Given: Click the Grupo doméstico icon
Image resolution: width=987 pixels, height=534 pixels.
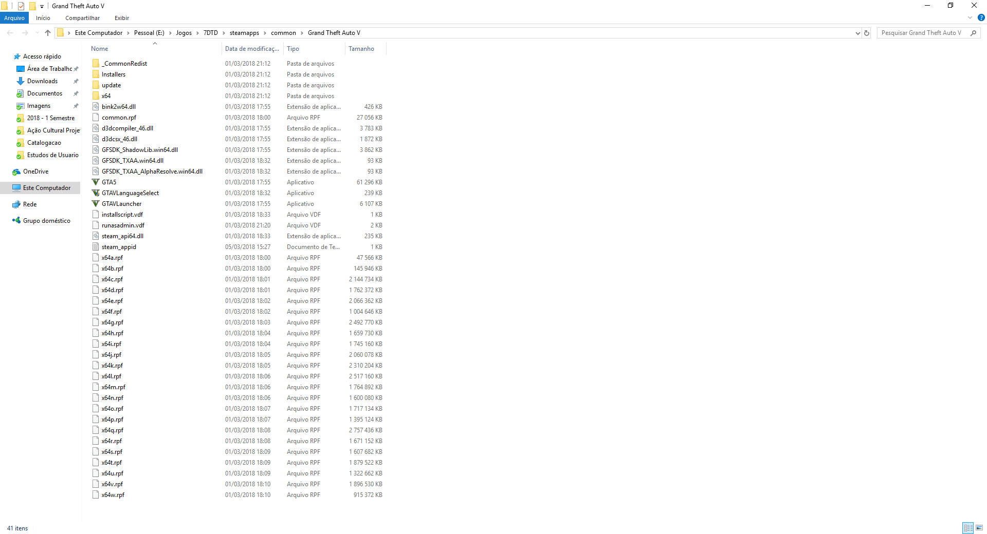Looking at the screenshot, I should coord(16,221).
